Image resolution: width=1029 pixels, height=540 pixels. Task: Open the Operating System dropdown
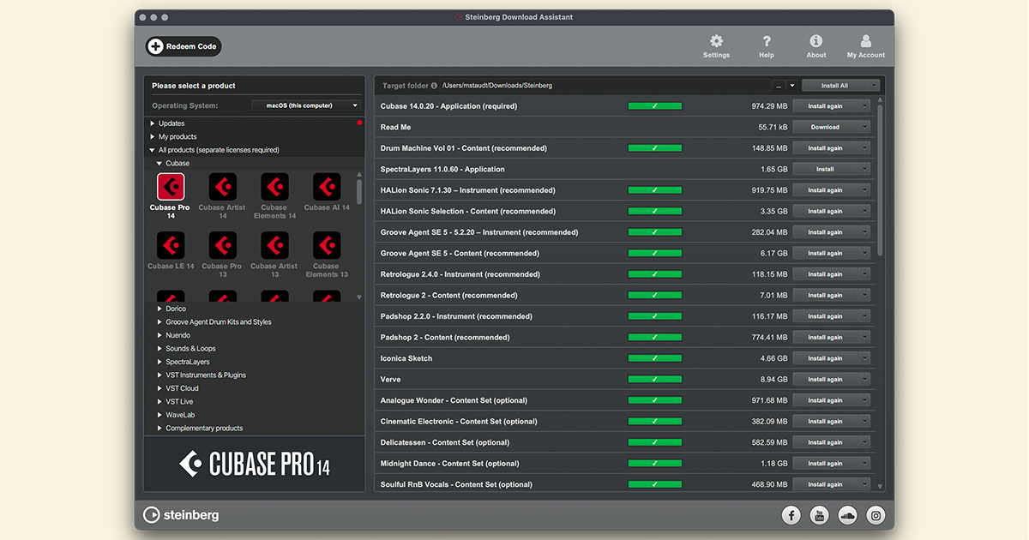pyautogui.click(x=307, y=105)
